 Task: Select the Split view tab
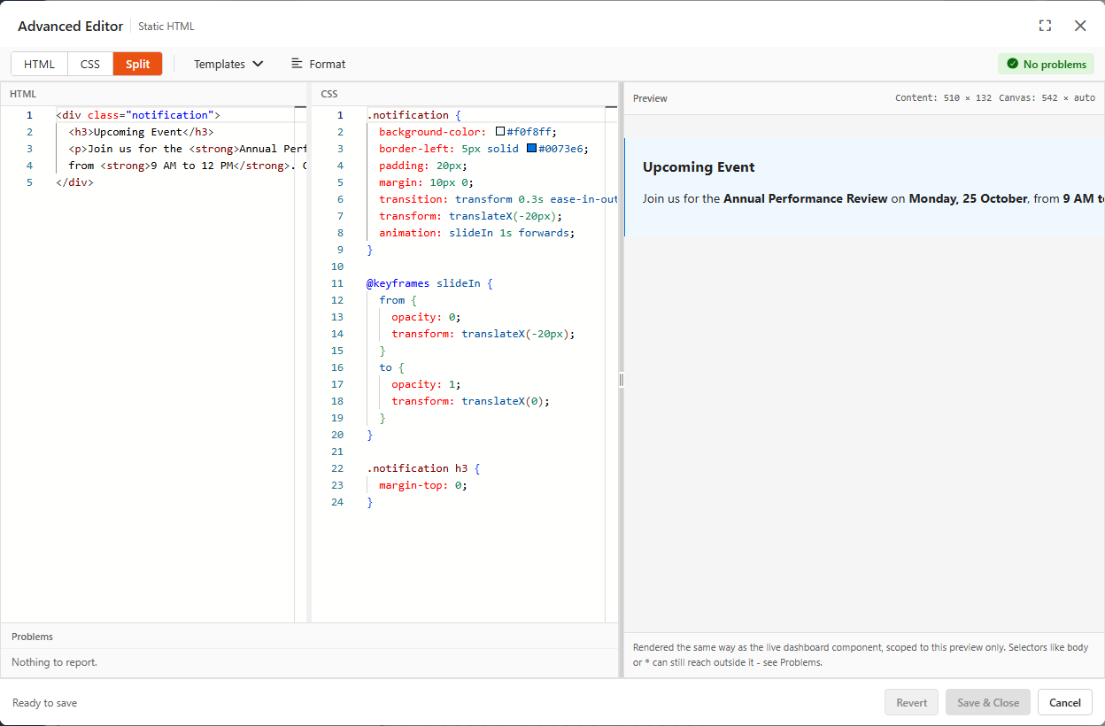[x=137, y=64]
